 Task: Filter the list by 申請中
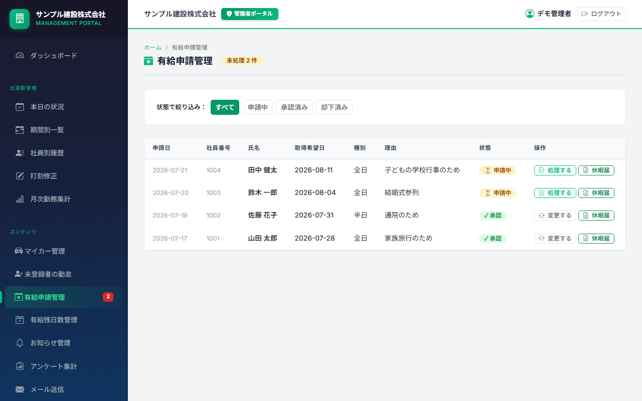[x=258, y=107]
